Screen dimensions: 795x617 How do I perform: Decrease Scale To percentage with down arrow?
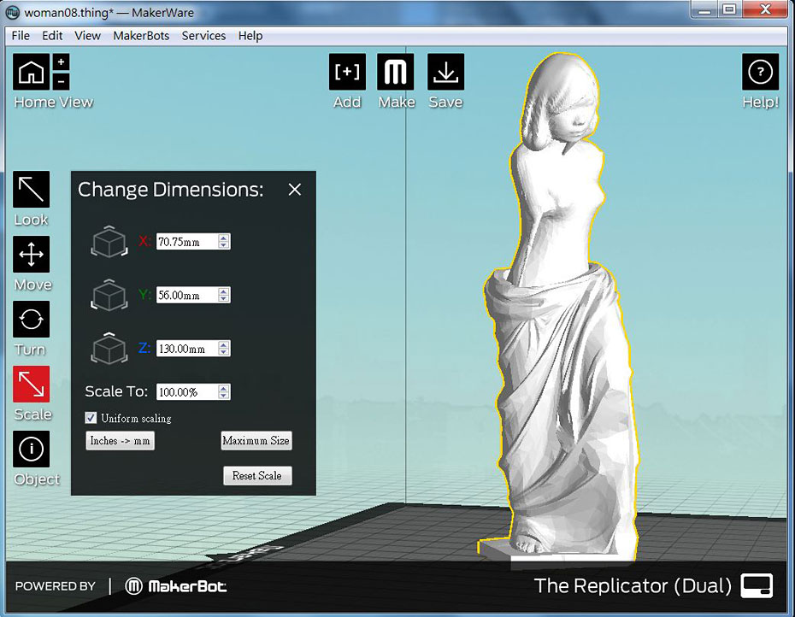tap(224, 395)
